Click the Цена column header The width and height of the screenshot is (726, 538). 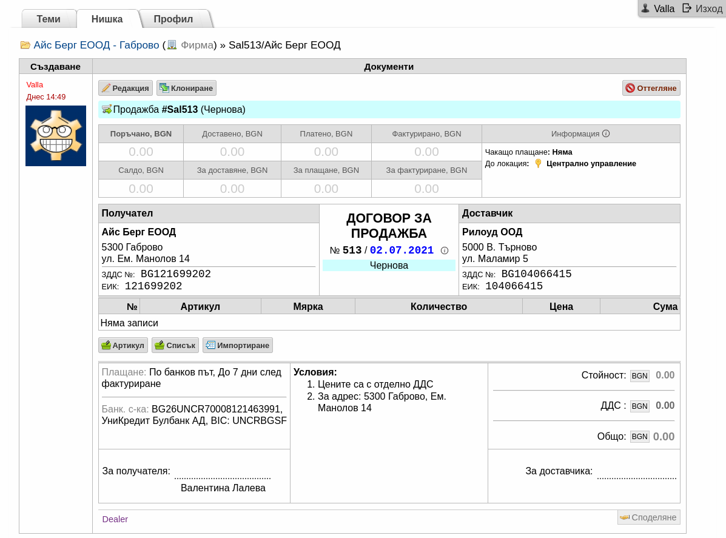(561, 306)
